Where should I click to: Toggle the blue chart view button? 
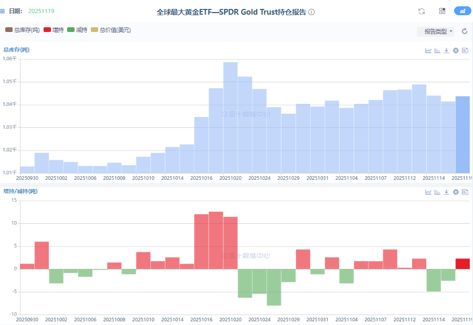coord(463,11)
